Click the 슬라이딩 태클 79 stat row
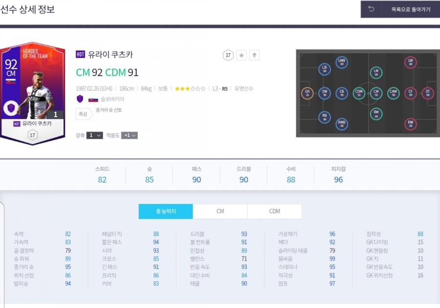This screenshot has height=308, width=440. click(307, 250)
